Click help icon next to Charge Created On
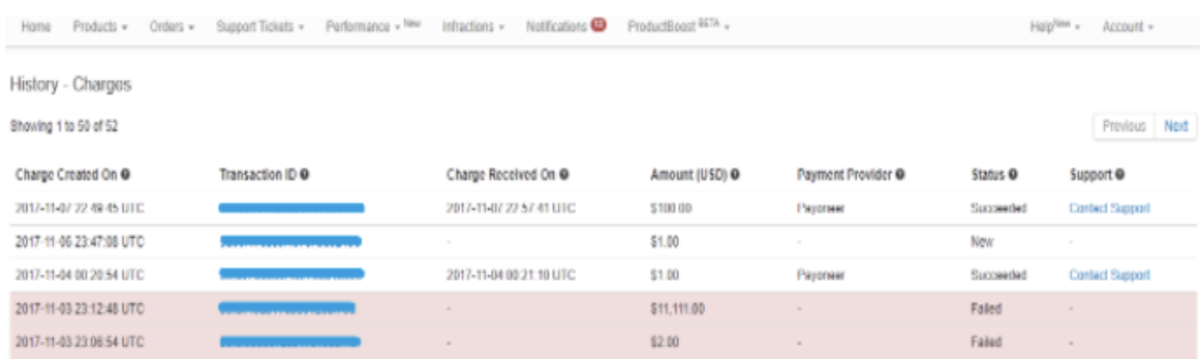Image resolution: width=1200 pixels, height=359 pixels. click(x=126, y=175)
